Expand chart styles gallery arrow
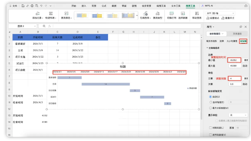This screenshot has height=141, width=251. 137,15
